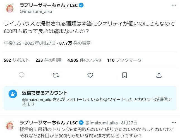Click the reply speech bubble icon
This screenshot has width=180, height=140.
click(21, 75)
